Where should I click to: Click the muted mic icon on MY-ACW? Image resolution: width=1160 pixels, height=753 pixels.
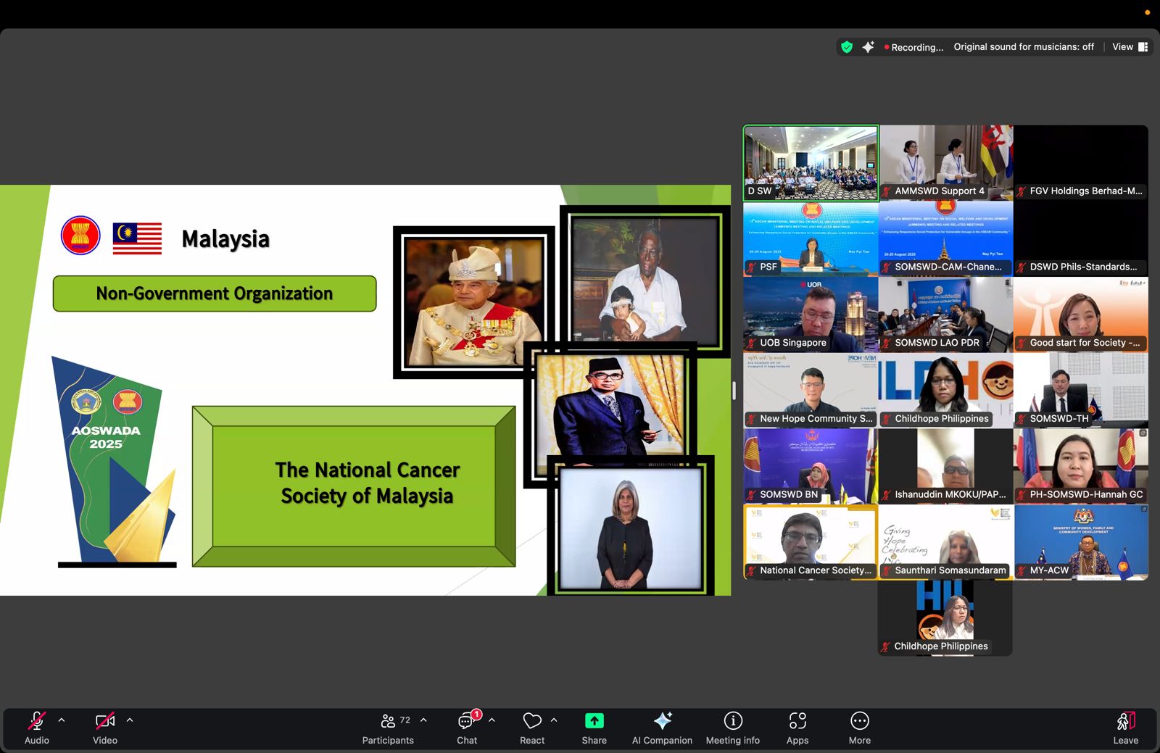point(1022,571)
